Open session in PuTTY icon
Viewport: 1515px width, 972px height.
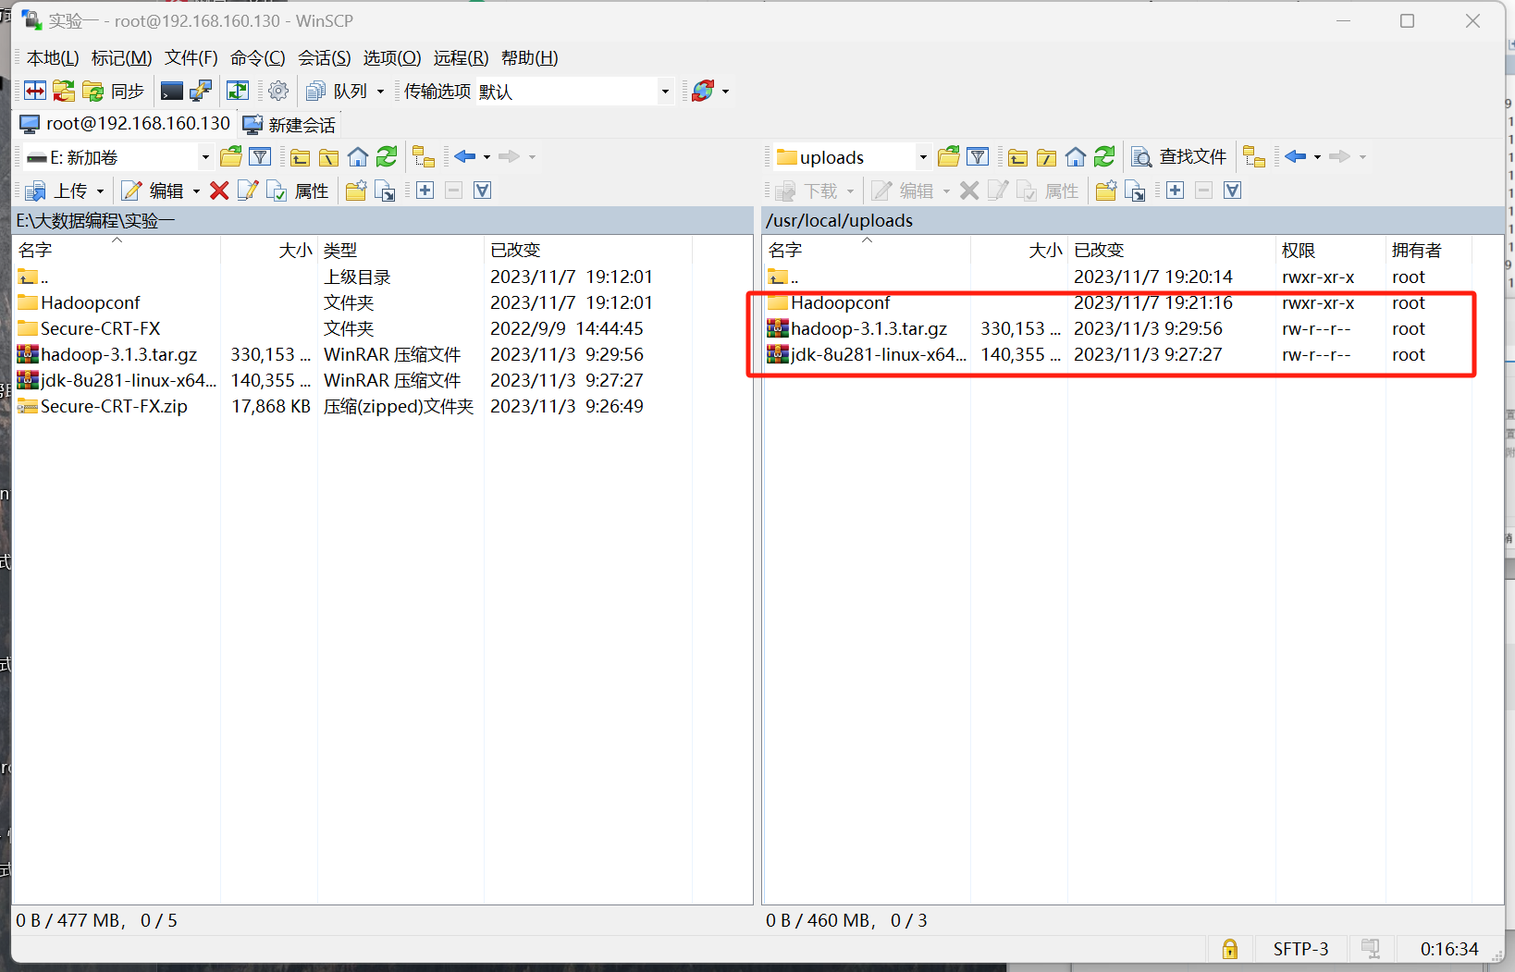click(201, 91)
